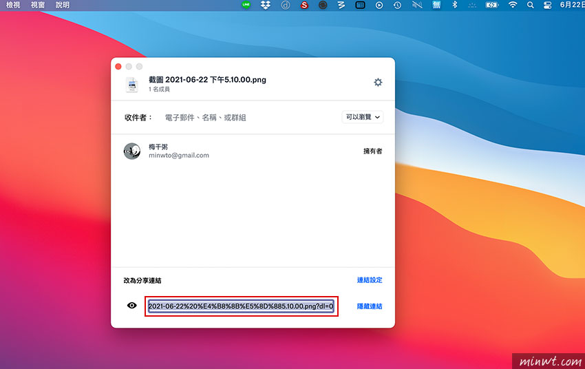The image size is (585, 369).
Task: Open the 檢視 menu in menu bar
Action: [x=13, y=5]
